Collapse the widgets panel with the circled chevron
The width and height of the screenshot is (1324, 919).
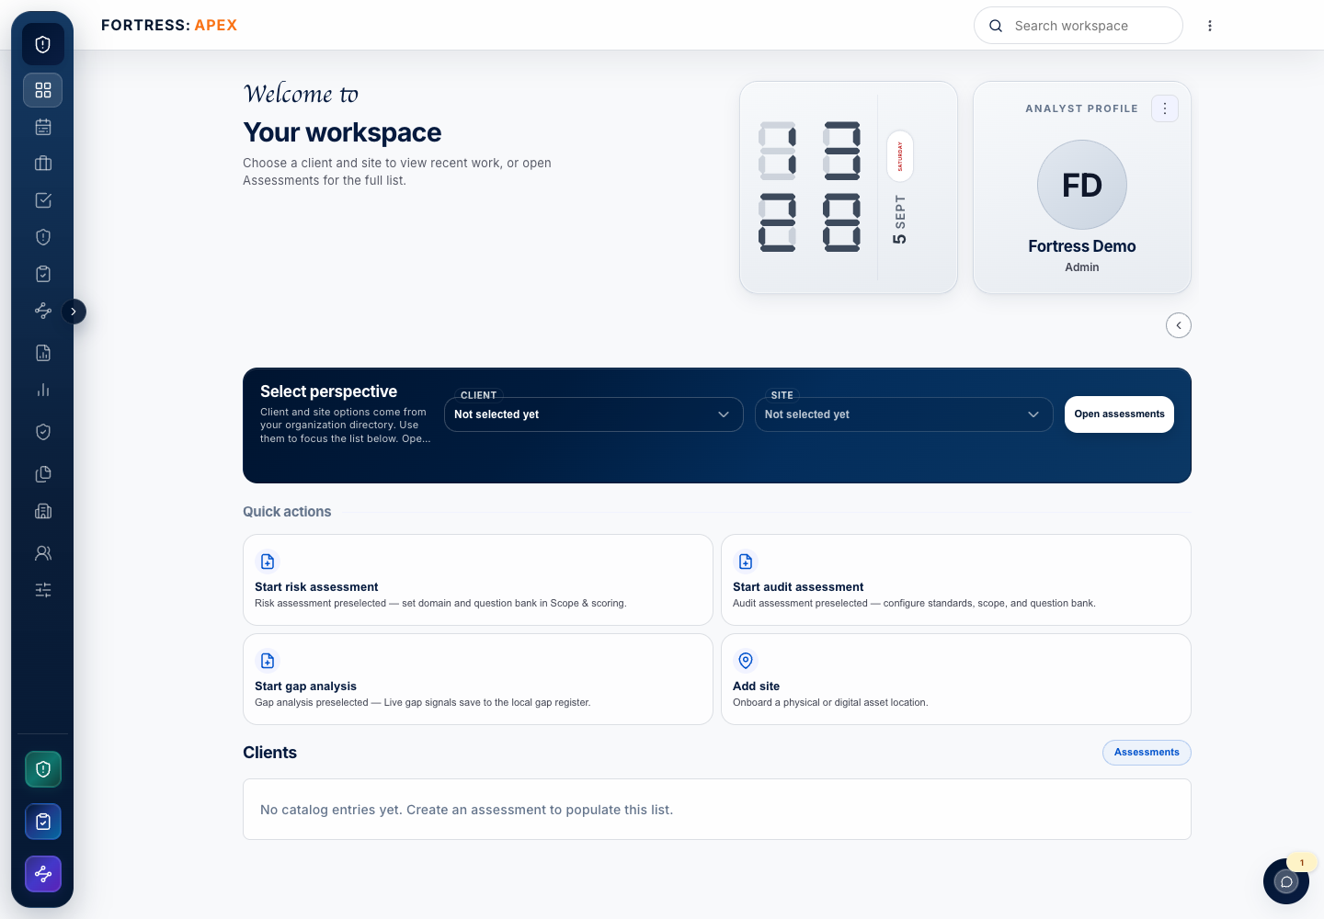(1179, 325)
